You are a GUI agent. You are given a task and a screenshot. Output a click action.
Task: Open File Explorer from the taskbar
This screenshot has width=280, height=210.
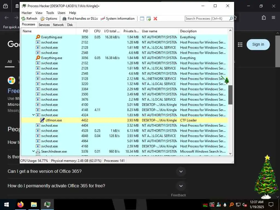[34, 205]
